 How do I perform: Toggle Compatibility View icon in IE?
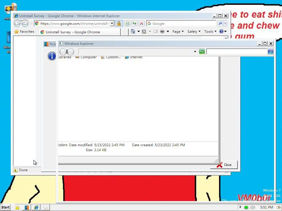[127, 23]
